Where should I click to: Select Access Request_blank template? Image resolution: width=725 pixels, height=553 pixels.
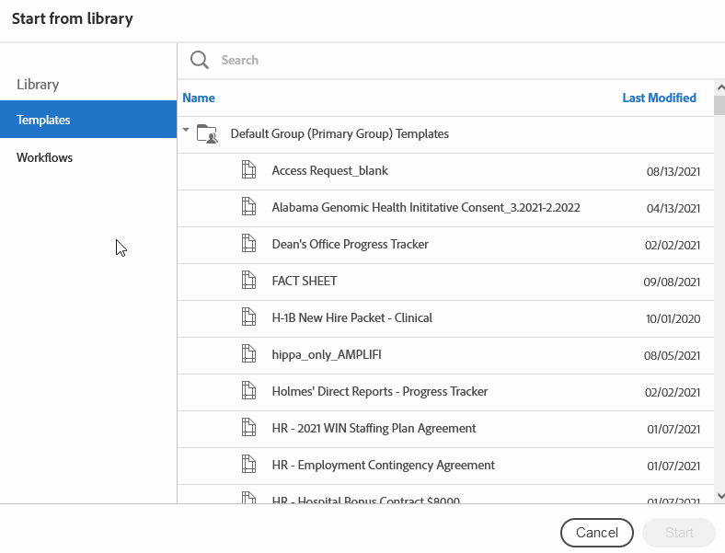click(x=445, y=171)
